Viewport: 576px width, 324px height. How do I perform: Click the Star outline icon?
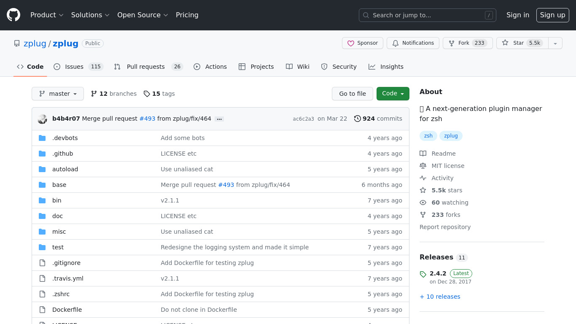pos(505,43)
